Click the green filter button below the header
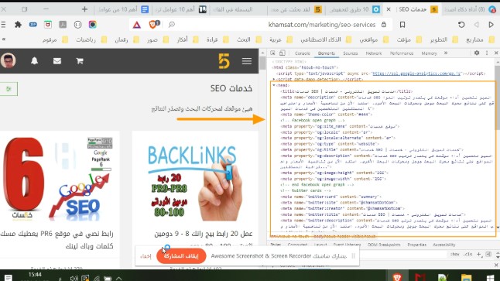This screenshot has height=281, width=500. point(9,89)
